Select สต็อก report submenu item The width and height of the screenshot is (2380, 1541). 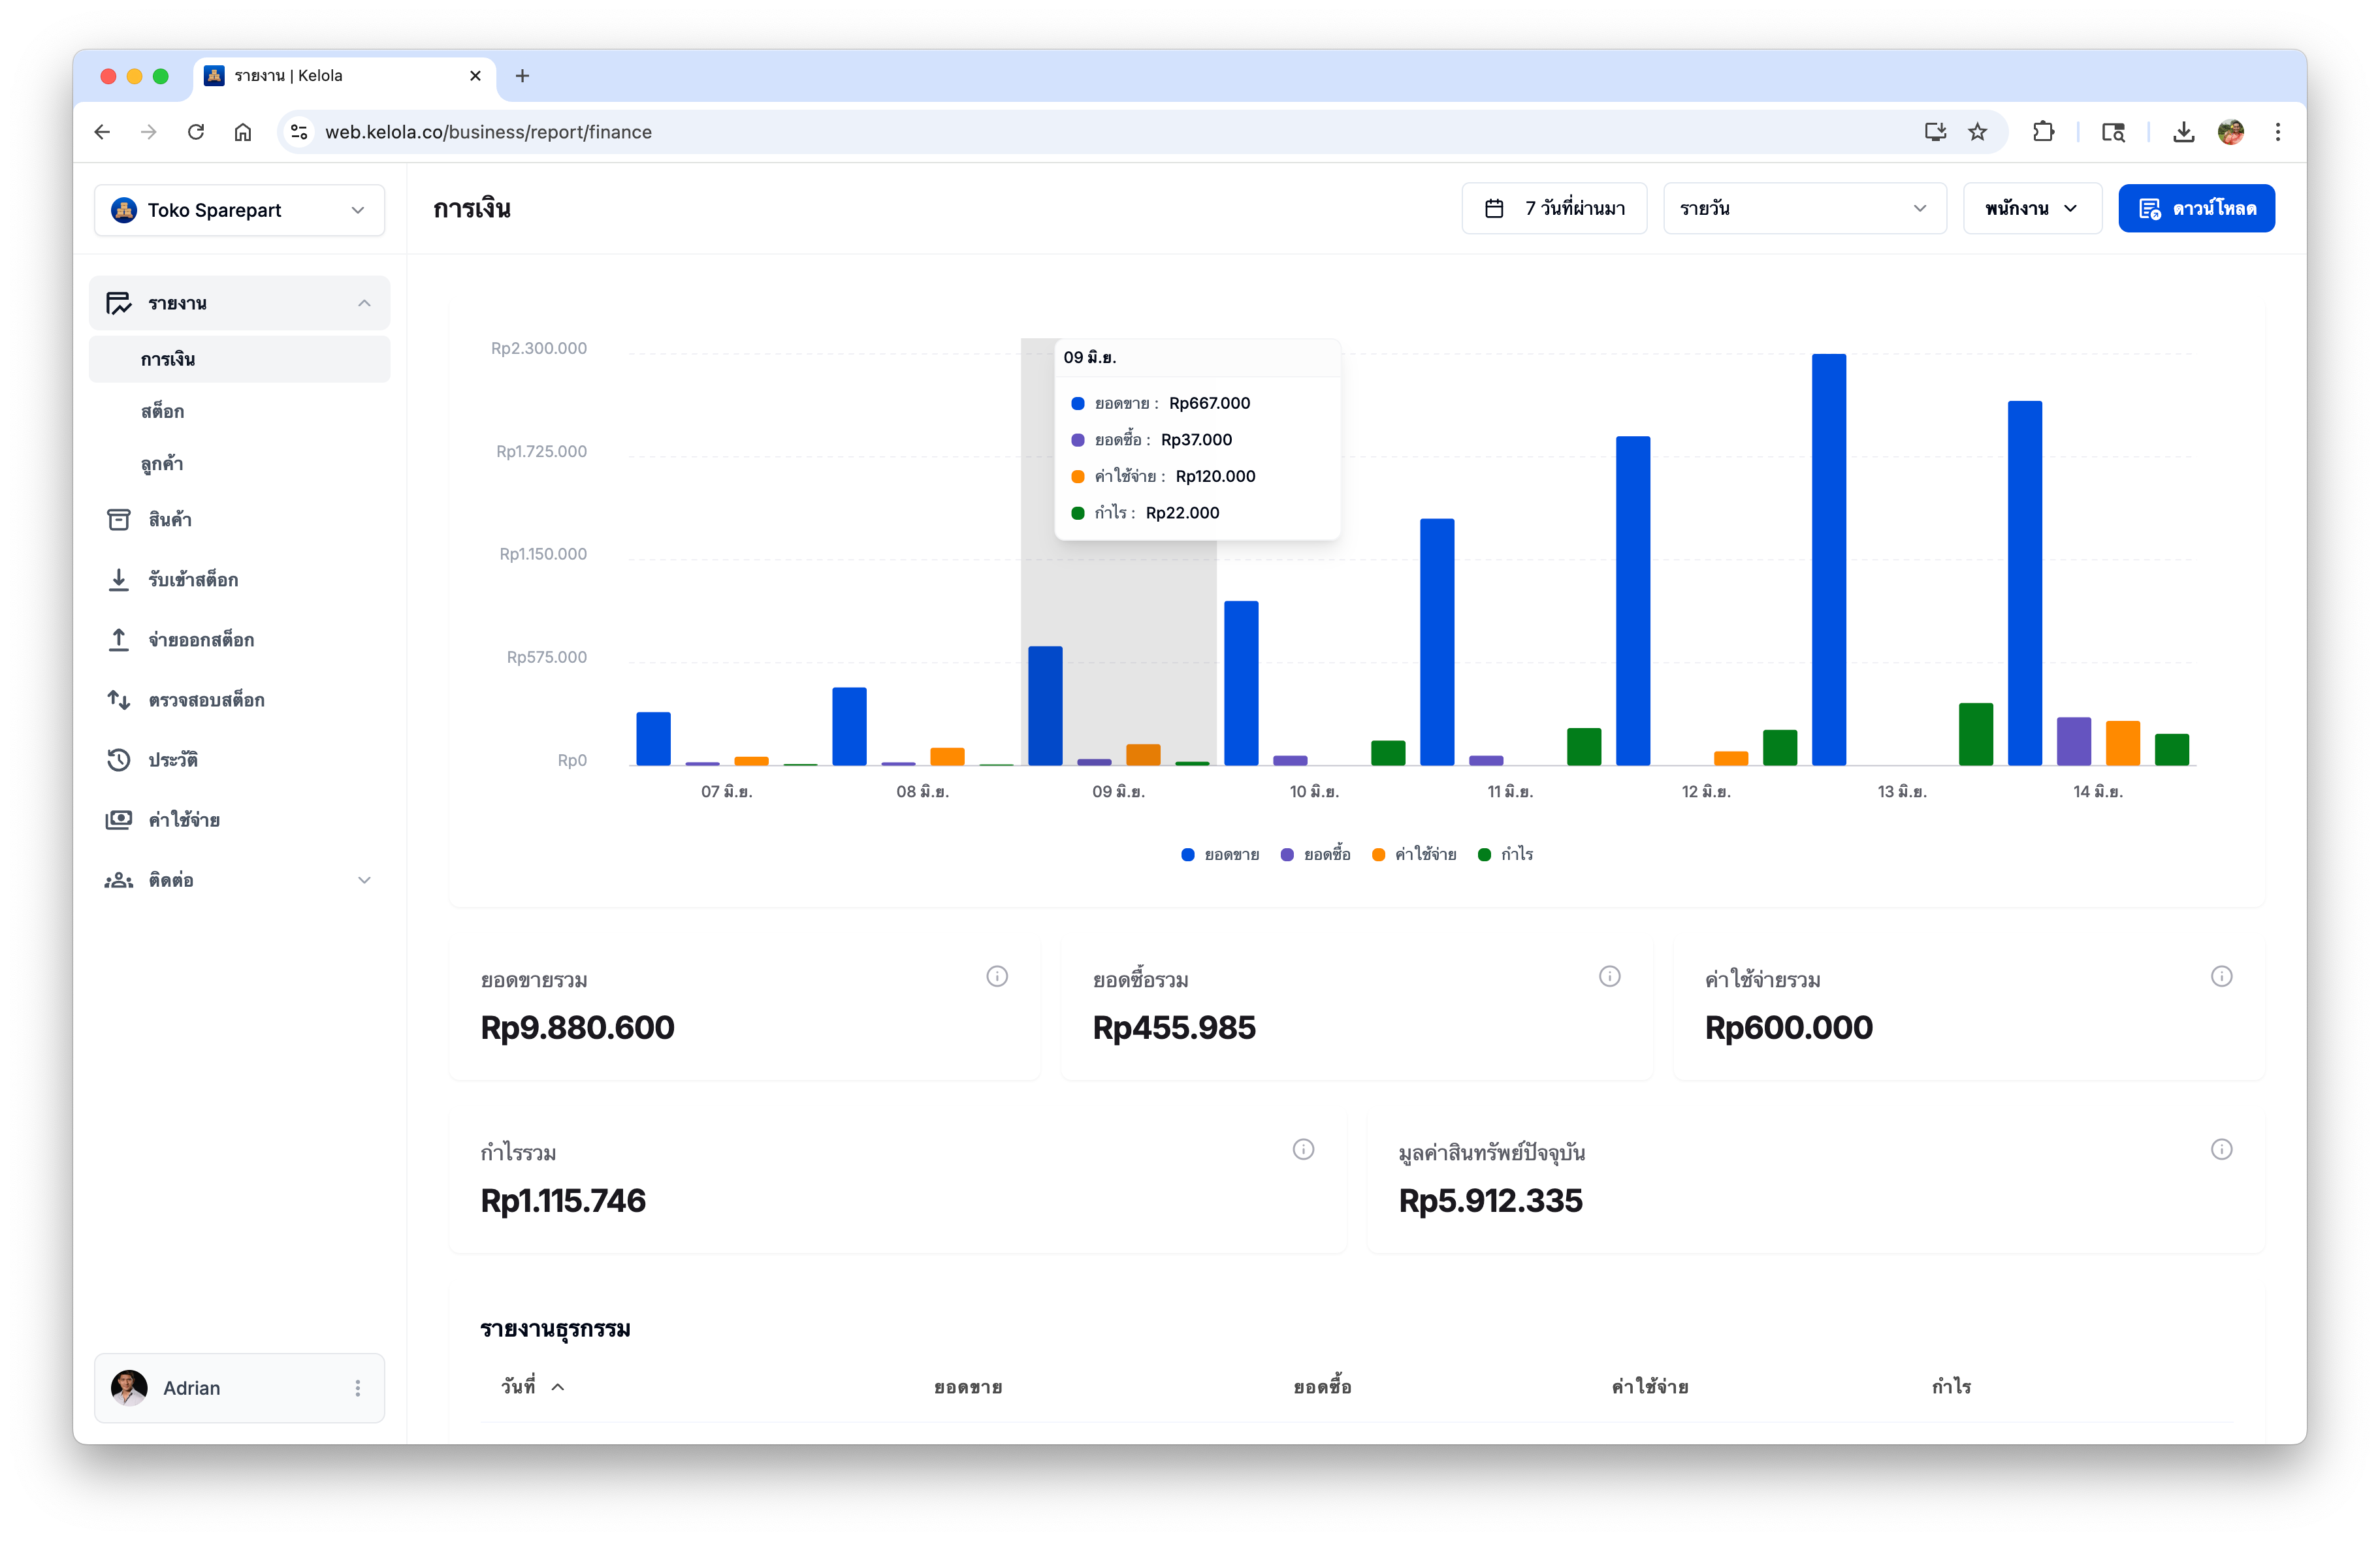[239, 411]
